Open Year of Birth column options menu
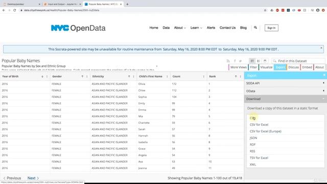The height and width of the screenshot is (184, 327). tap(47, 76)
